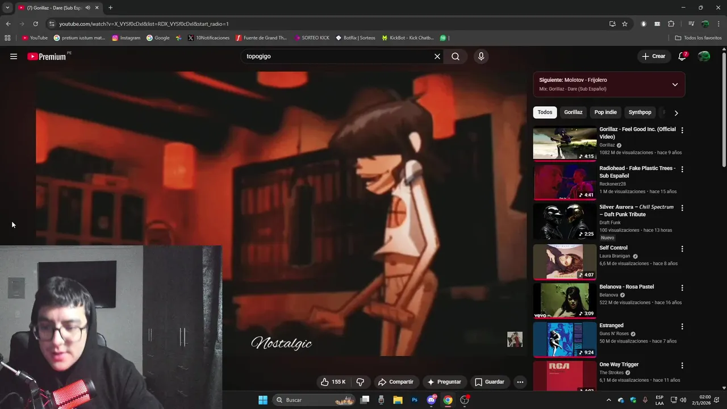Open site information icon in address bar
Screen dimensions: 727x409
click(x=52, y=24)
